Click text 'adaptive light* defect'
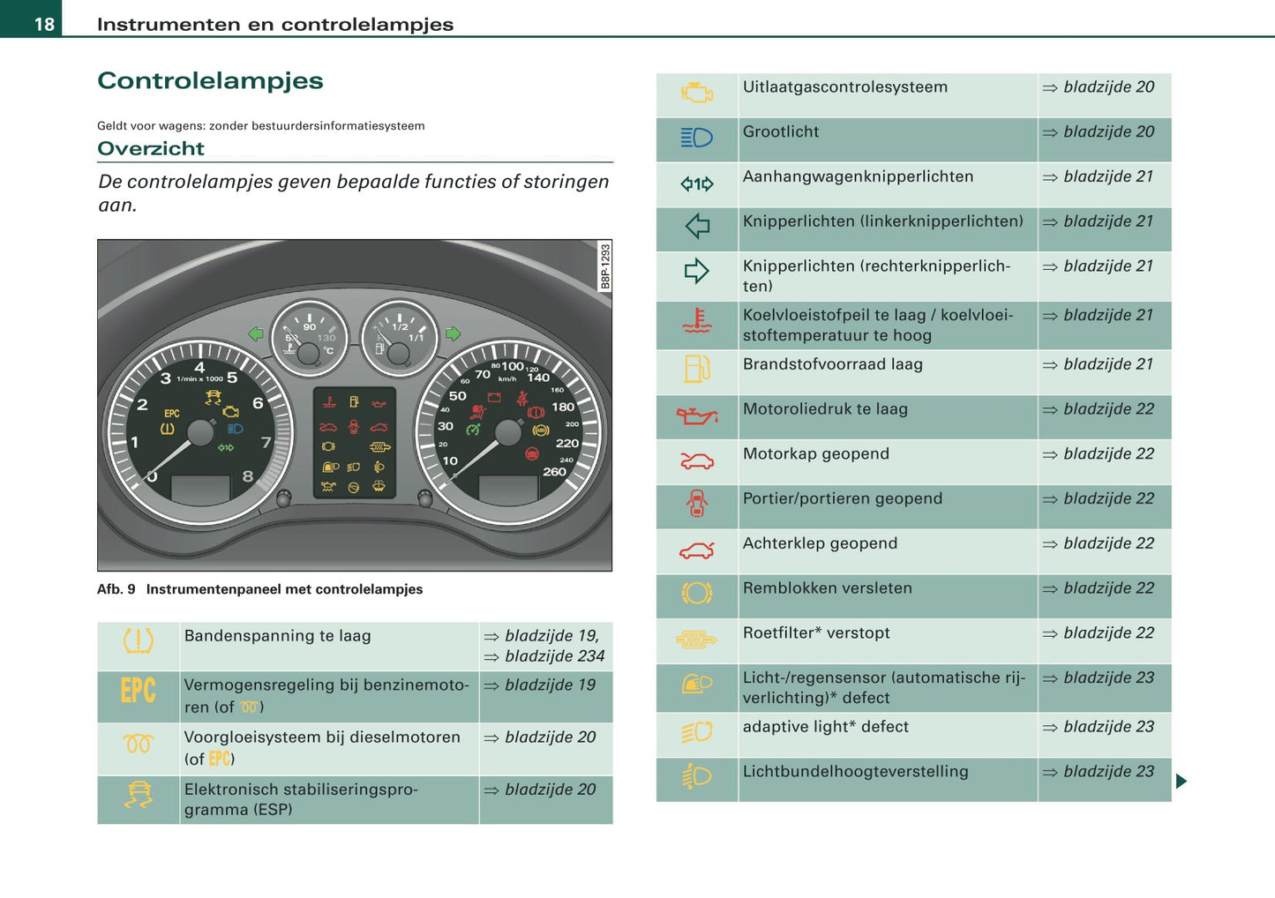This screenshot has width=1275, height=898. [826, 727]
